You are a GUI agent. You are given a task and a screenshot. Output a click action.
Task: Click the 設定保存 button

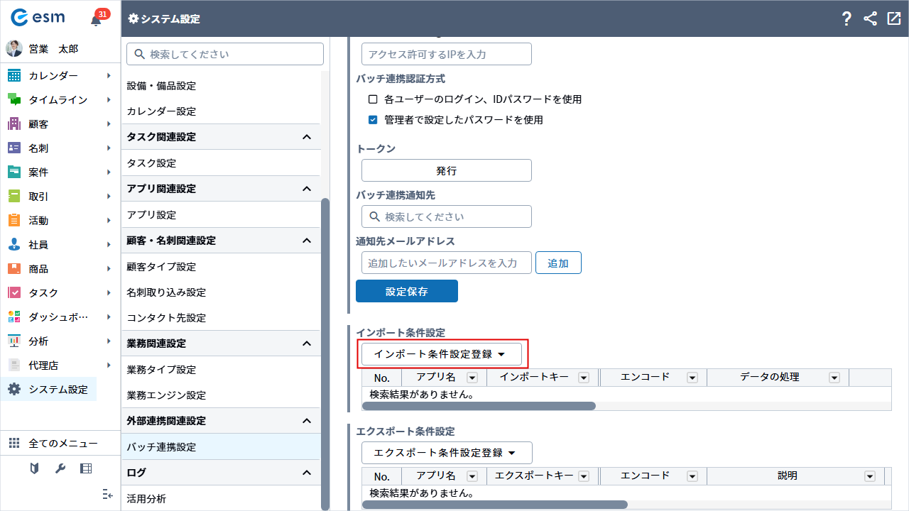406,291
